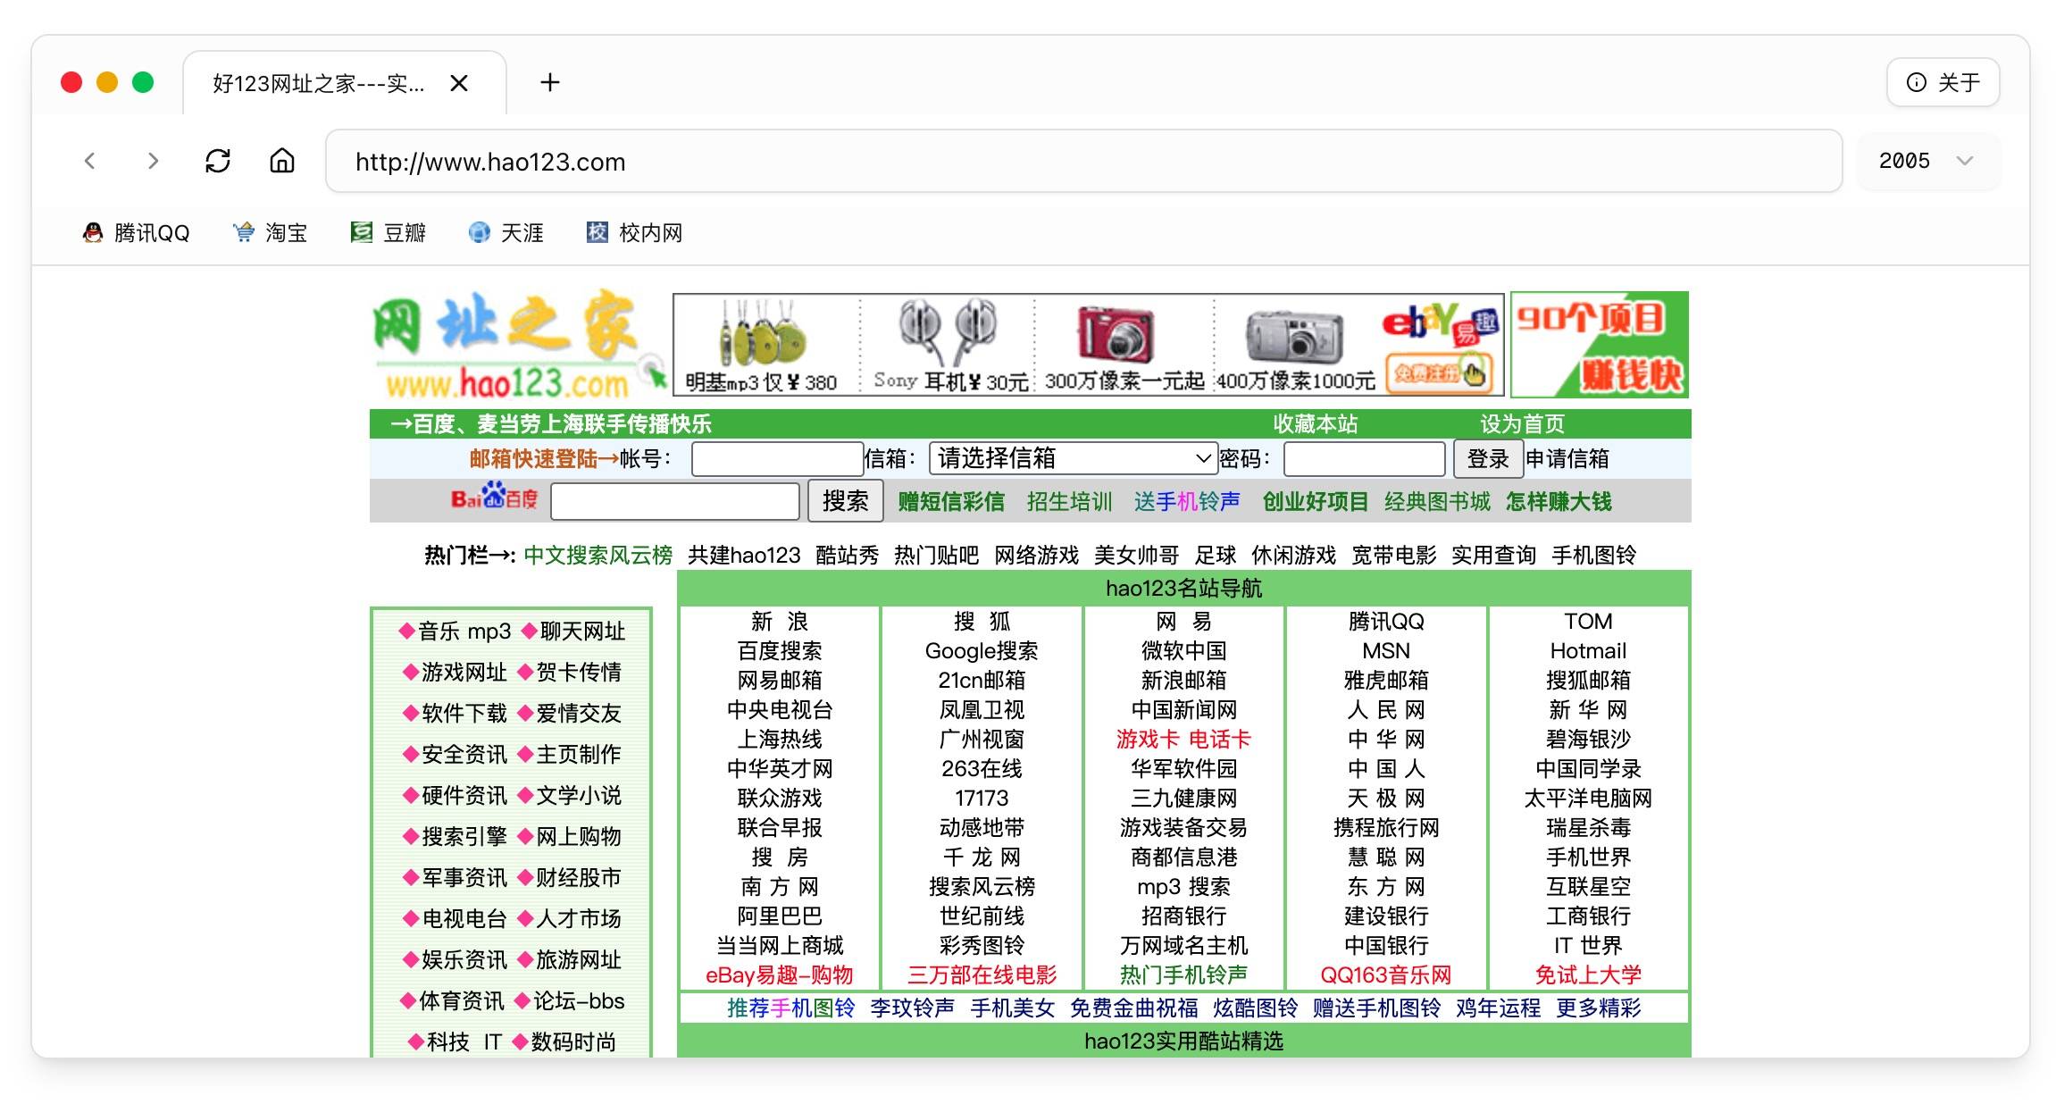Open the 携程旅行网 link

(1386, 827)
